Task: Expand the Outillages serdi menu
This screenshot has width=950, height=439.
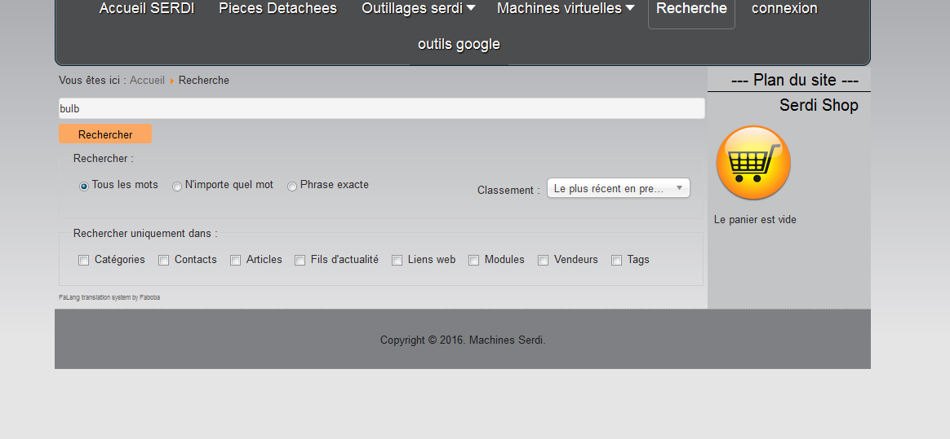Action: [418, 9]
